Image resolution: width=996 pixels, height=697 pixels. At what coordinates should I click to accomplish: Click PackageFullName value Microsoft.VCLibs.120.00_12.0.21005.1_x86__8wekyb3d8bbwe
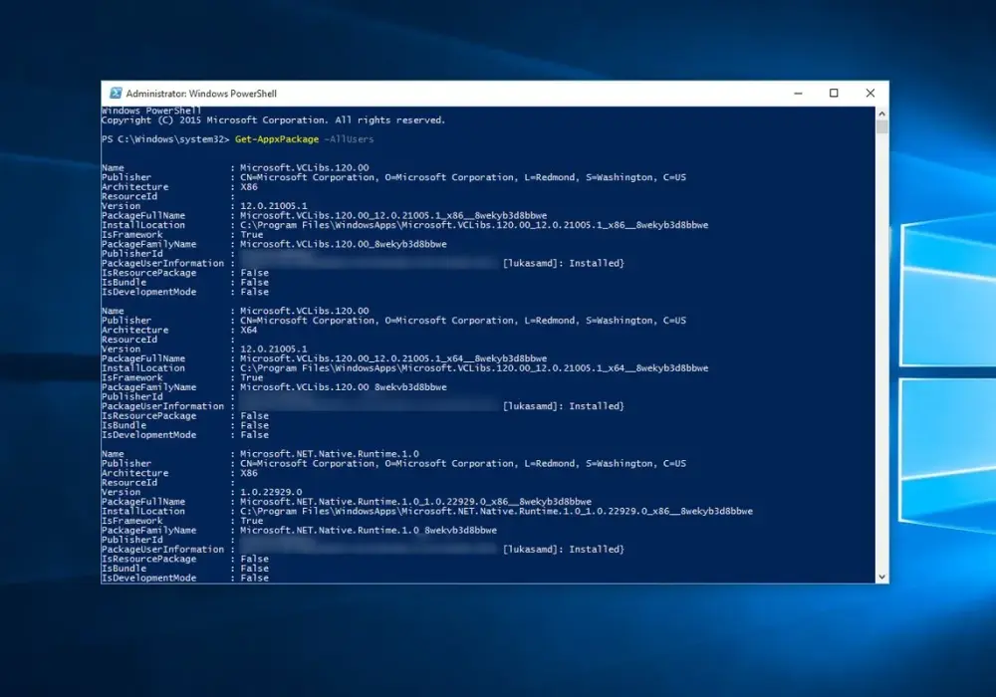tap(393, 216)
